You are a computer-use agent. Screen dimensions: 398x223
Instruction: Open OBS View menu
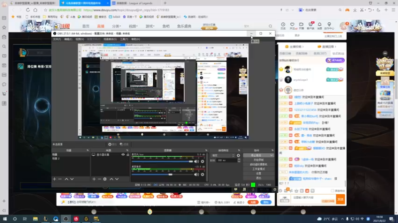(80, 39)
